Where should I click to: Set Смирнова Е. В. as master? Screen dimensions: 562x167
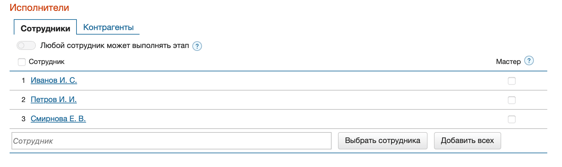pos(512,119)
